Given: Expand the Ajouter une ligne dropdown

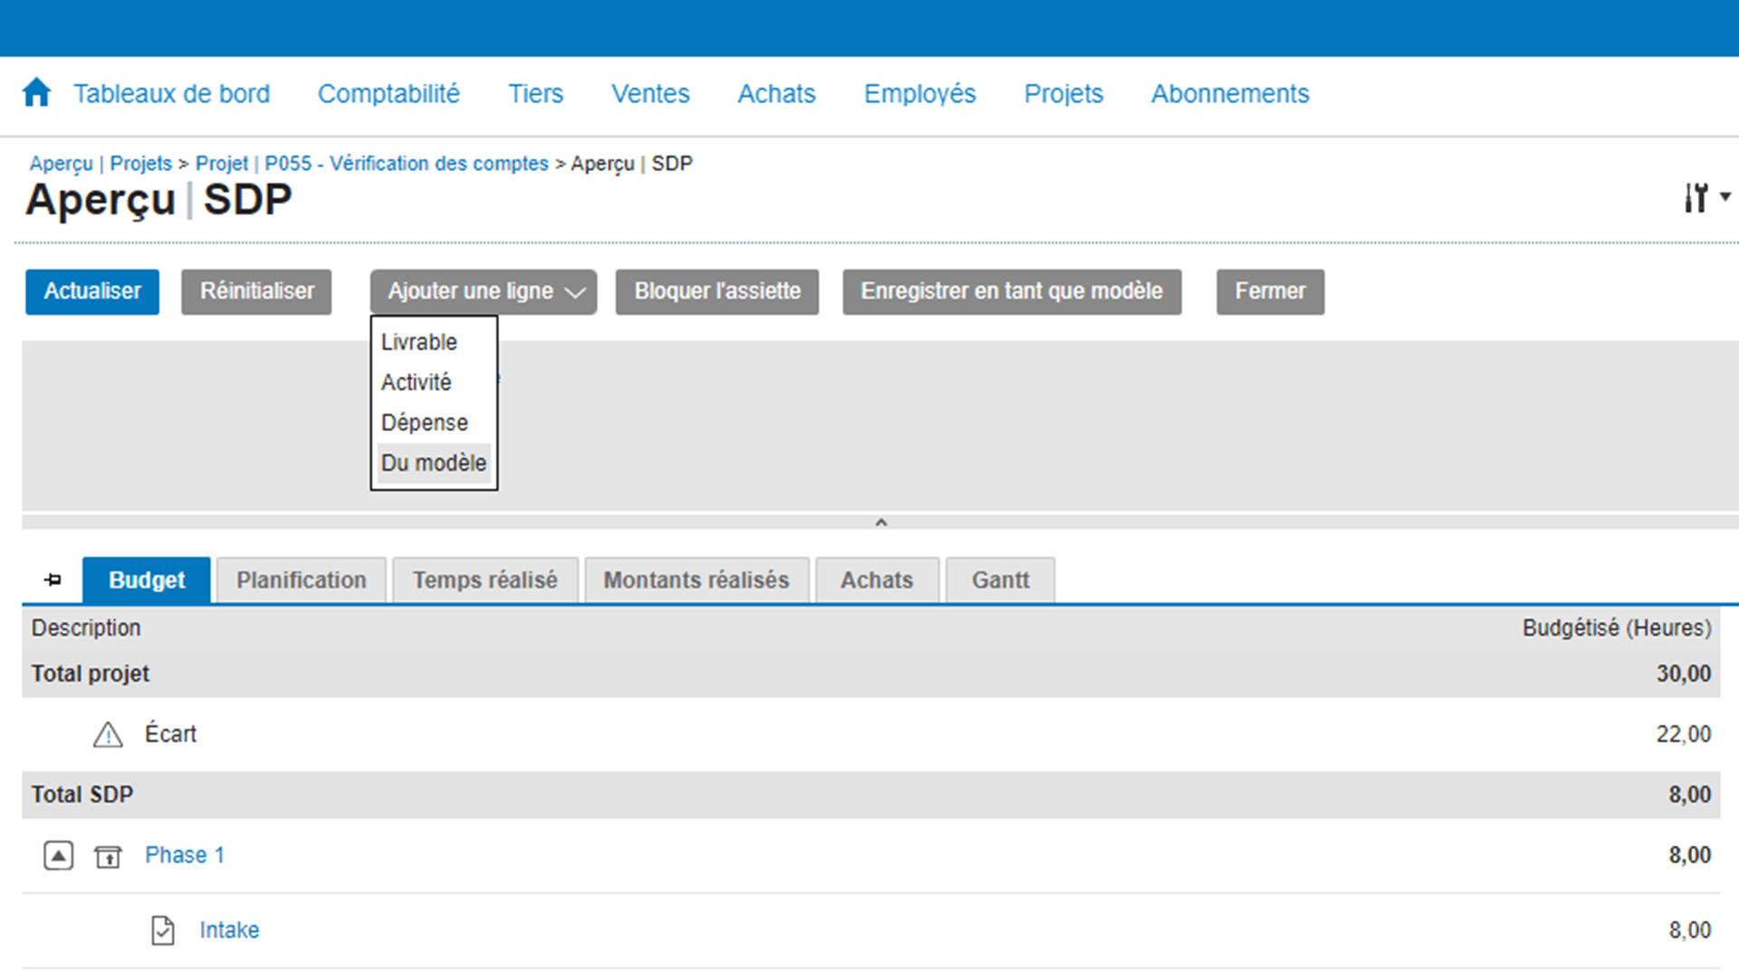Looking at the screenshot, I should pyautogui.click(x=483, y=290).
